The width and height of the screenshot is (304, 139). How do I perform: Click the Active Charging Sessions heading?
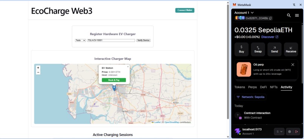pyautogui.click(x=113, y=134)
